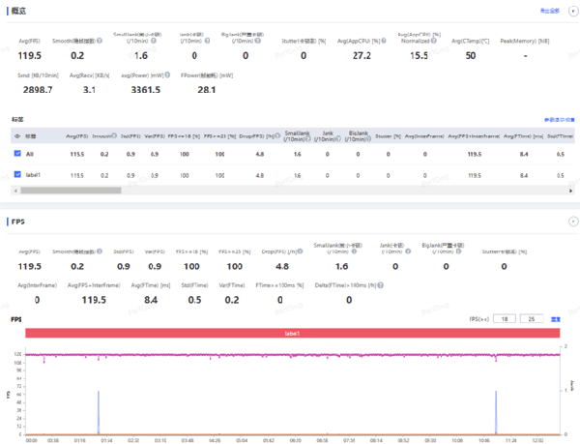The width and height of the screenshot is (580, 444).
Task: Click the FPS threshold field showing 25
Action: tap(531, 317)
